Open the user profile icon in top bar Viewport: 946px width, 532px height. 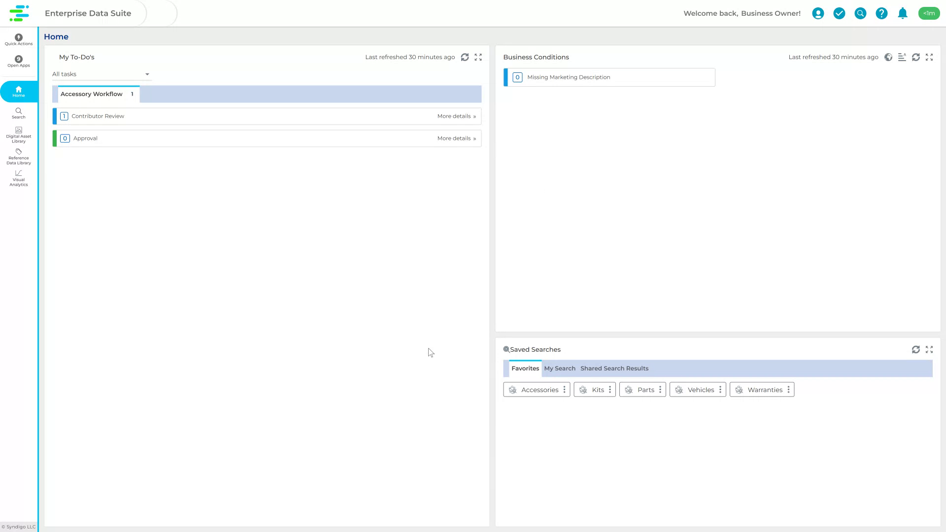818,13
